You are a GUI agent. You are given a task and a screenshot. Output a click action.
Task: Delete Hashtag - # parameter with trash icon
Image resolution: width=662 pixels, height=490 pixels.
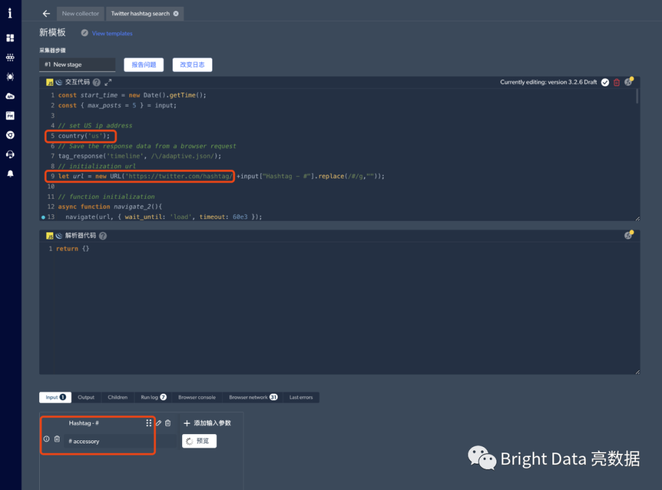168,423
